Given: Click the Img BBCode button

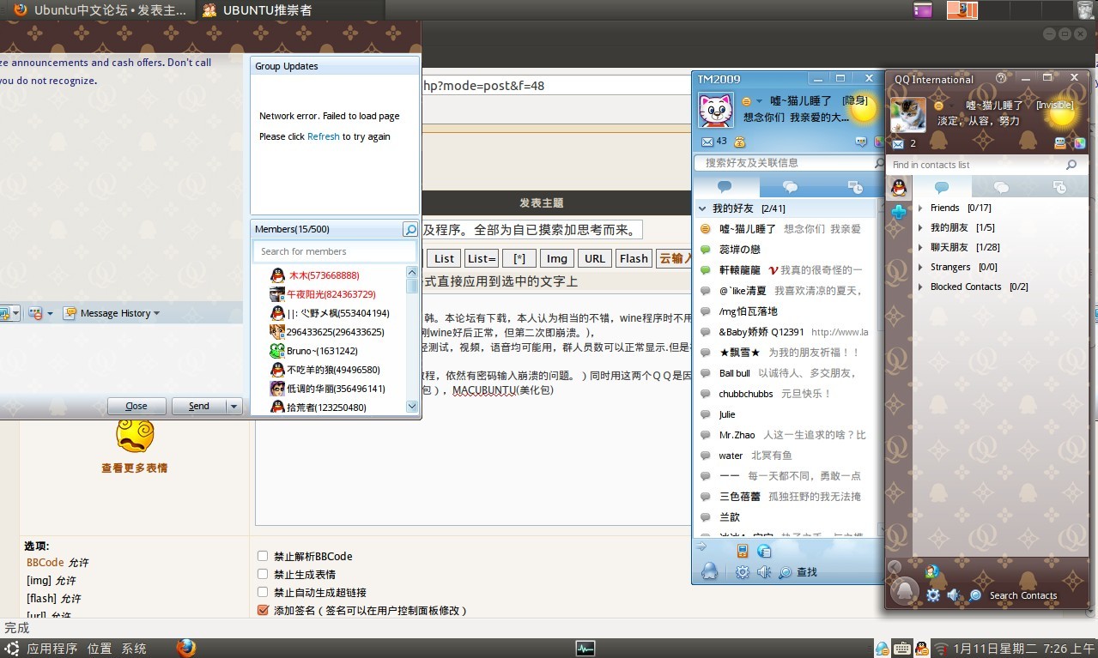Looking at the screenshot, I should pos(557,258).
